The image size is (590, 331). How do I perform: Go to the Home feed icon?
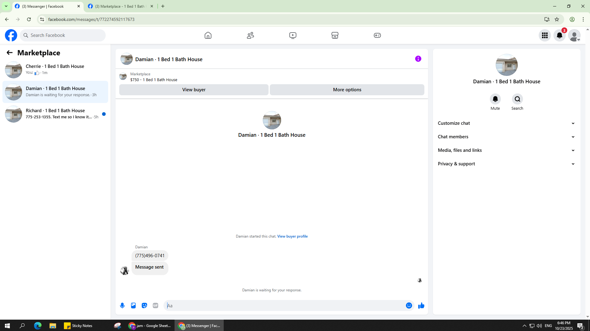208,35
